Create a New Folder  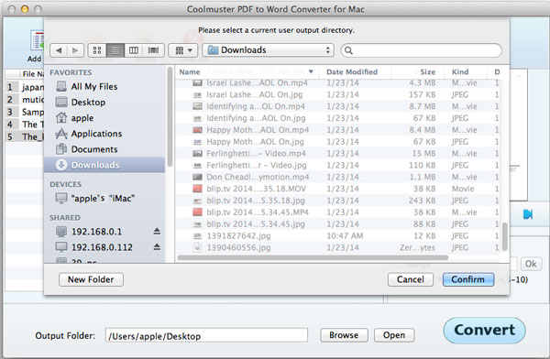click(91, 279)
